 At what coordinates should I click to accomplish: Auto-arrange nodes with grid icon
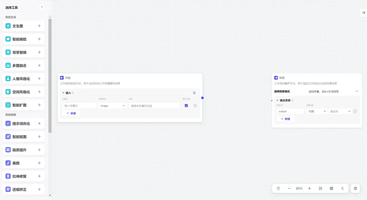pyautogui.click(x=331, y=188)
